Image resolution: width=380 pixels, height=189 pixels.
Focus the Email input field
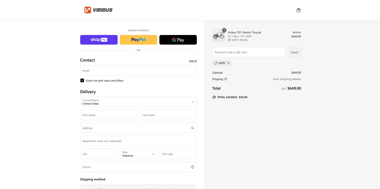point(138,70)
